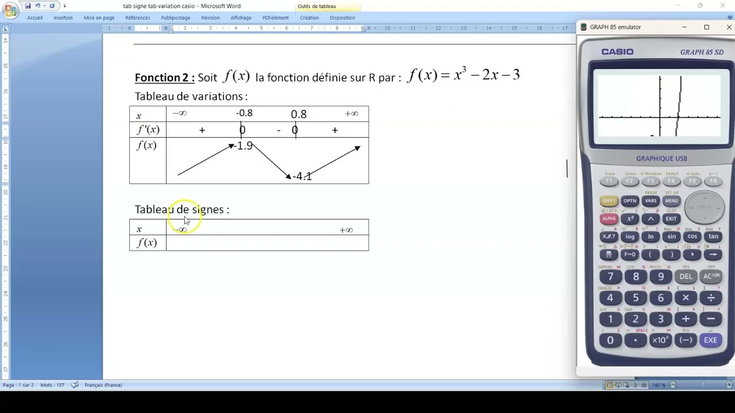The image size is (735, 413).
Task: Click the 0.8 header value in variations table
Action: 299,114
